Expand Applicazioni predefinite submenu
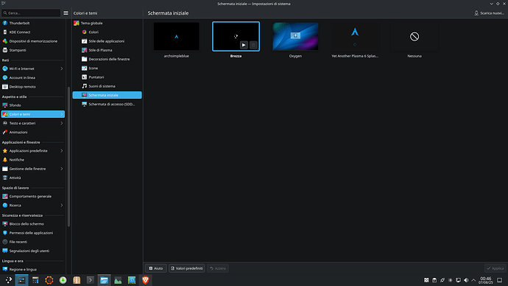 62,151
